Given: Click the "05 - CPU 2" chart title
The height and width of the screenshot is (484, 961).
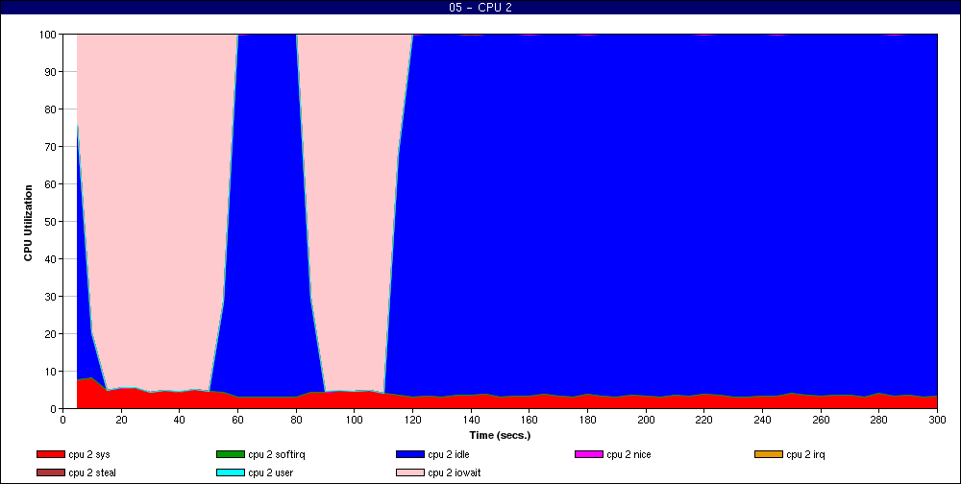Looking at the screenshot, I should (x=480, y=8).
